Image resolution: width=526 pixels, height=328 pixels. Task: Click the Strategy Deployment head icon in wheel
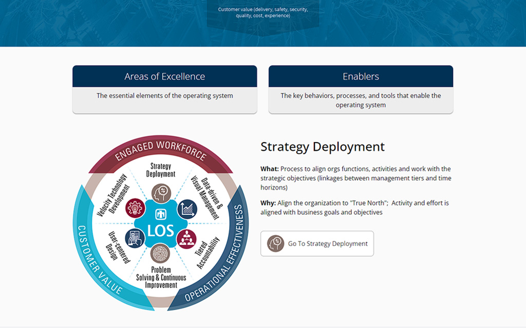click(x=161, y=193)
